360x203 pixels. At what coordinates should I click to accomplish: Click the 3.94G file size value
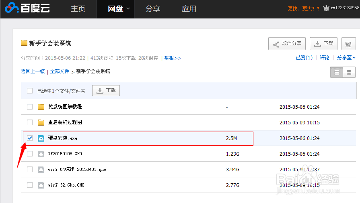pos(232,170)
